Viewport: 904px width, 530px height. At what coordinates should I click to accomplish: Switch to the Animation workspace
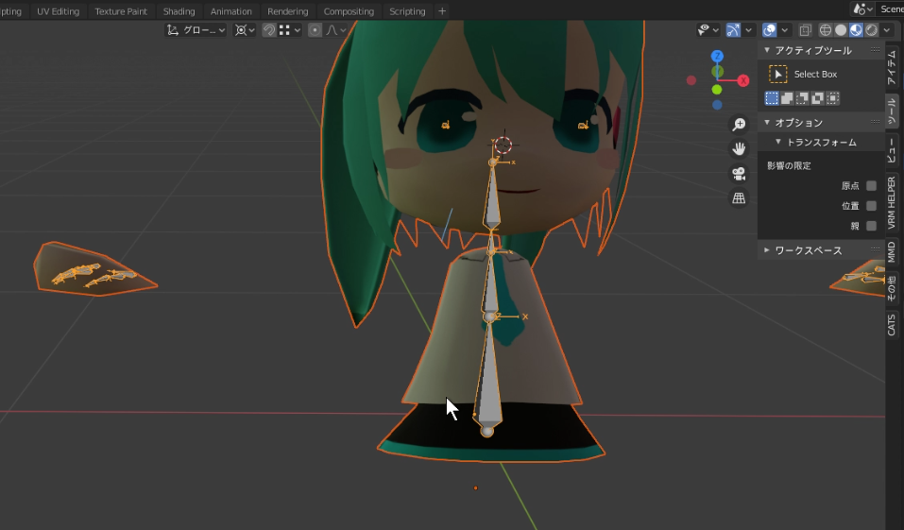click(231, 11)
